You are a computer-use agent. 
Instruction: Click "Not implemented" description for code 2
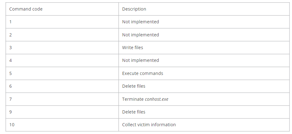pos(141,35)
